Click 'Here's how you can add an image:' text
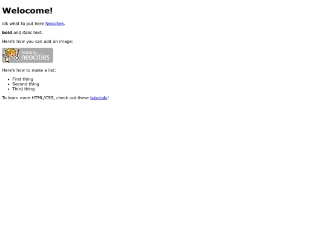 coord(38,42)
